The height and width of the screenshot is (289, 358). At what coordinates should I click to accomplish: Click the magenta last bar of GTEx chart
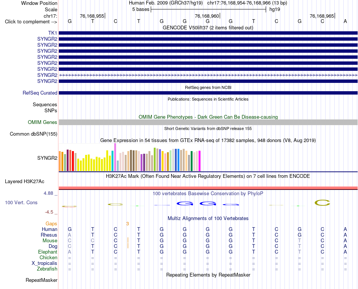(x=200, y=161)
